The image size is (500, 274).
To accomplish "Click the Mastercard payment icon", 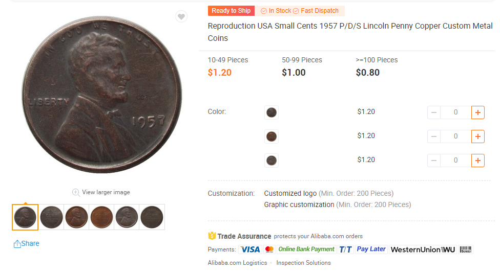I will click(x=269, y=249).
